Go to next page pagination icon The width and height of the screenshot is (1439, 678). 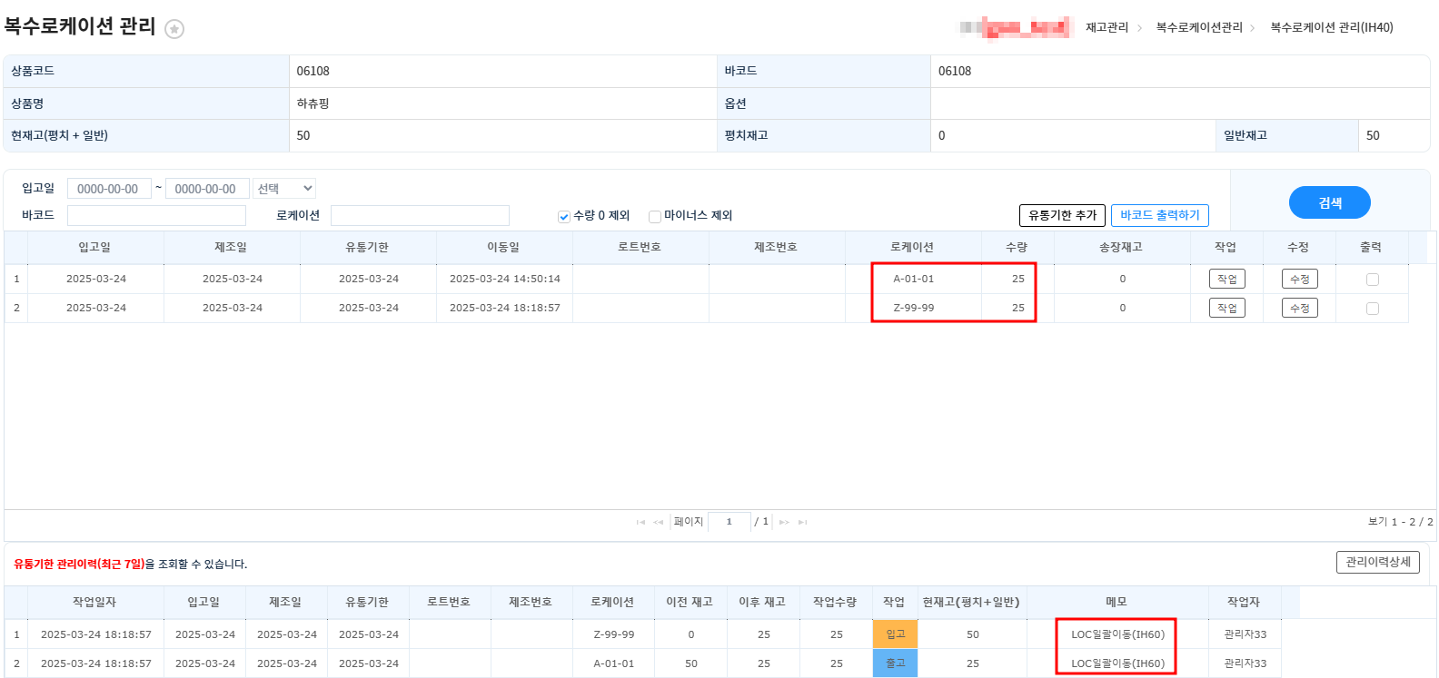tap(784, 522)
